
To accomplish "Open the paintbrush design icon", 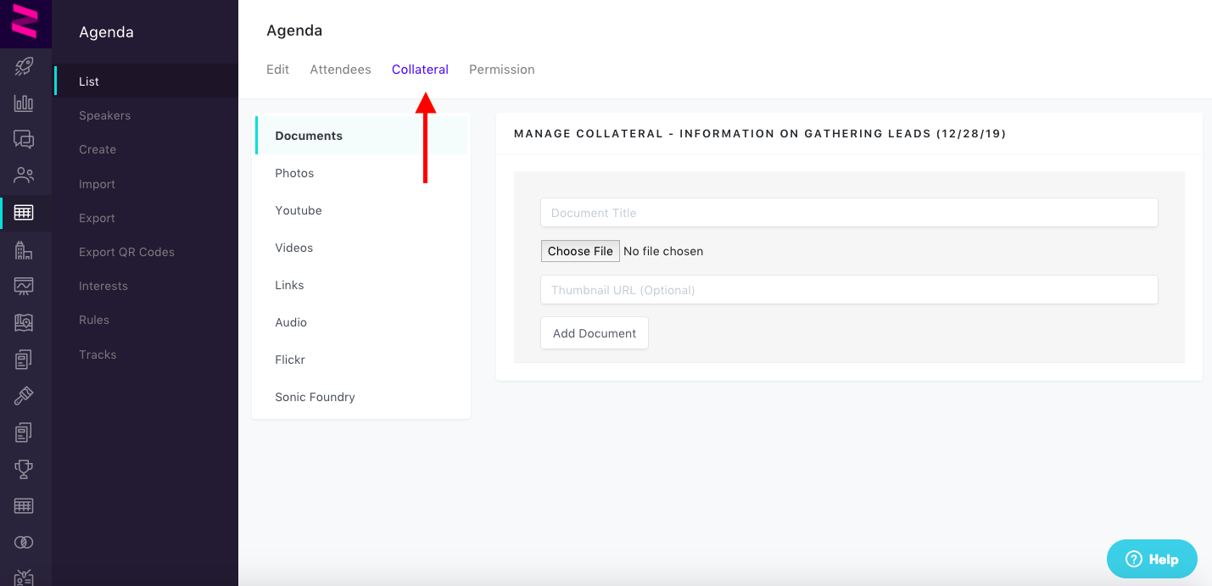I will pos(24,395).
